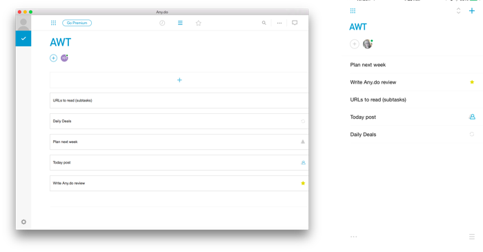Click the AWT list title in desktop window
Screen dimensions: 483x252
click(x=61, y=42)
